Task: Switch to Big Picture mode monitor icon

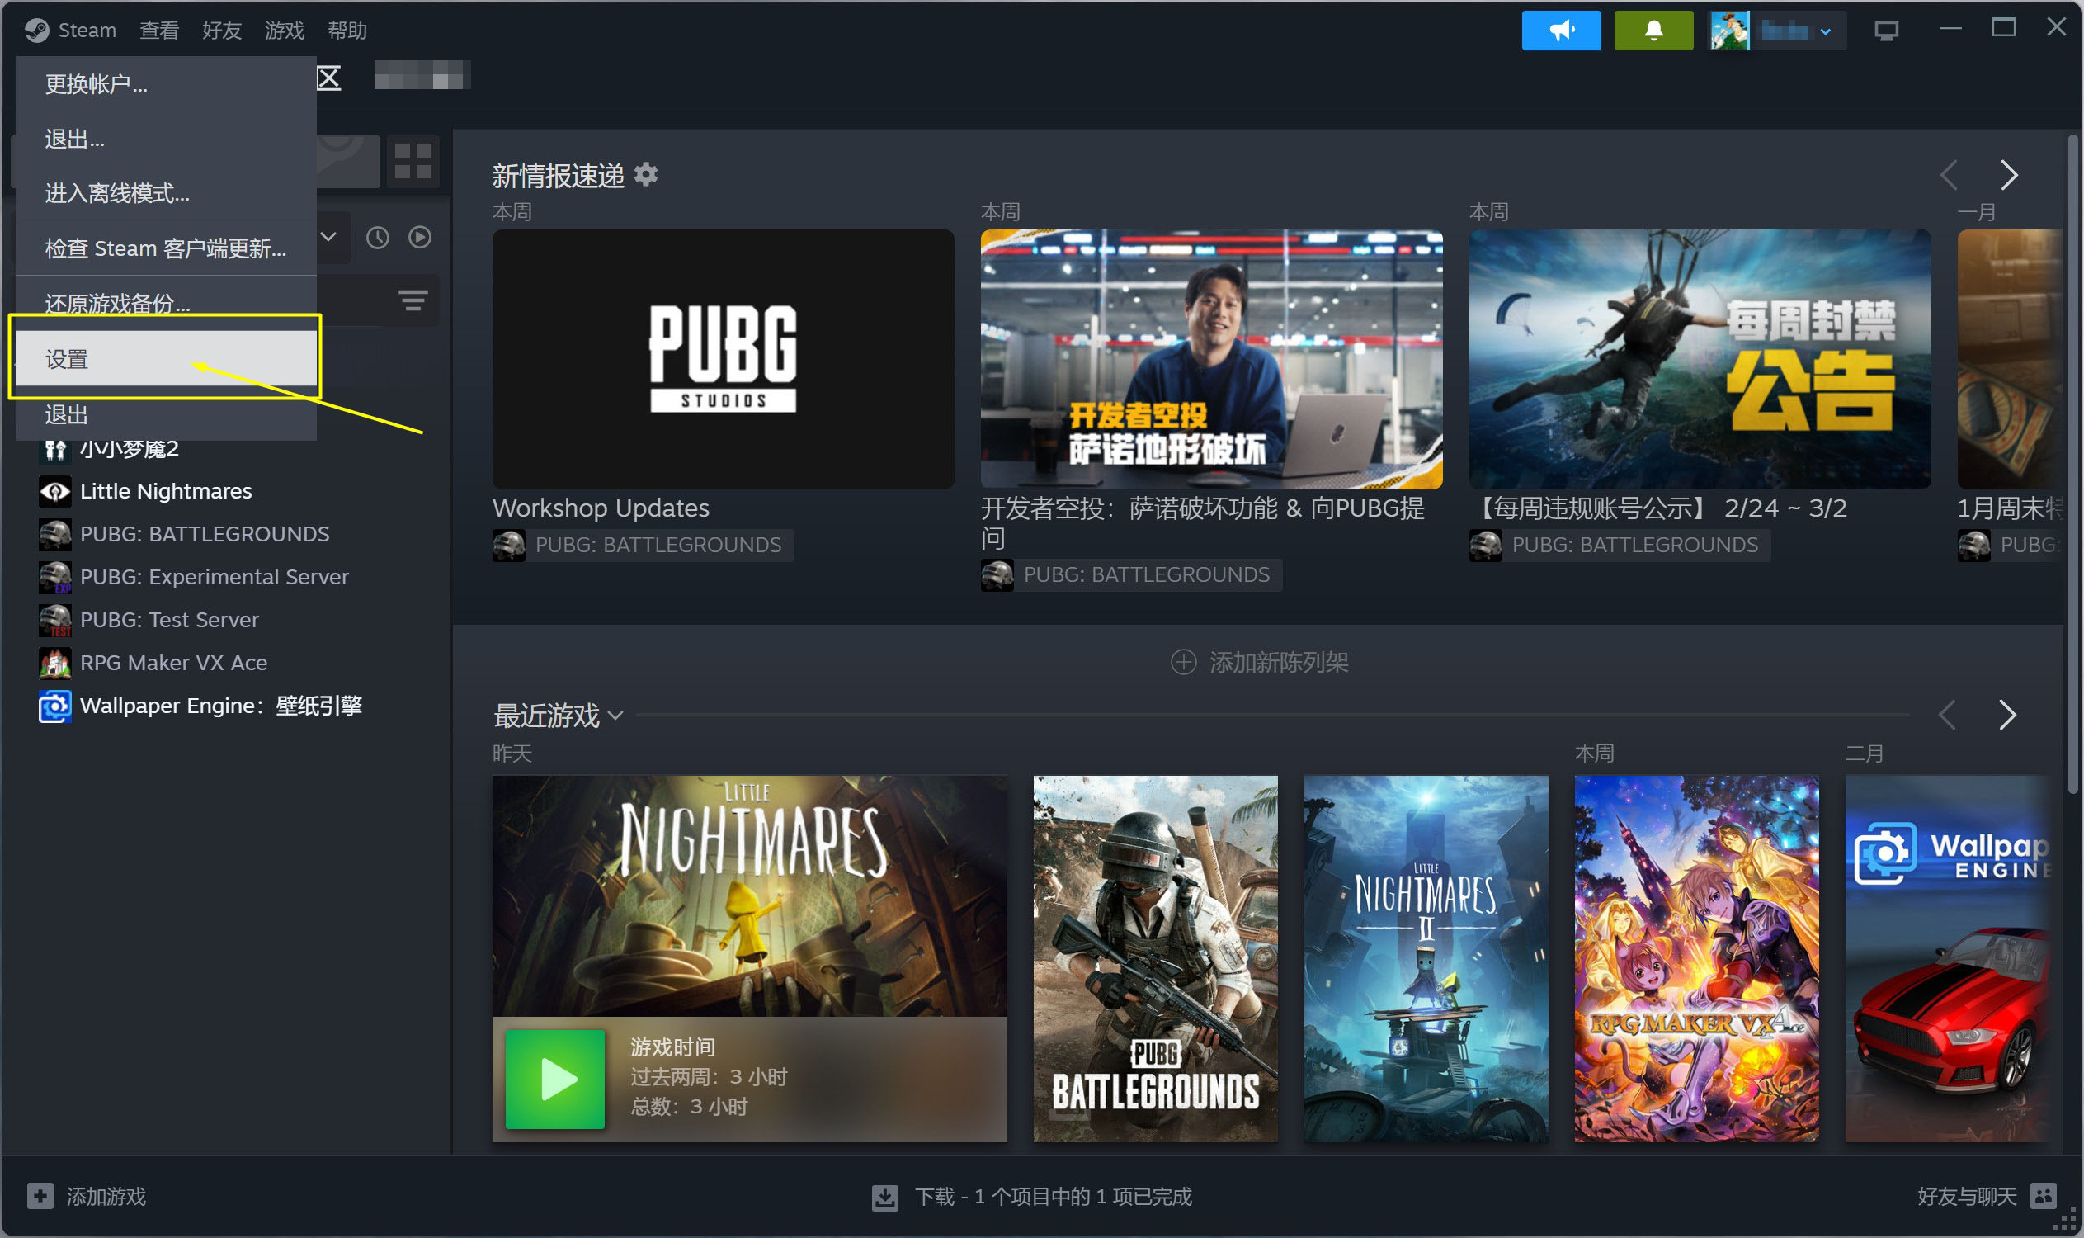Action: (1885, 31)
